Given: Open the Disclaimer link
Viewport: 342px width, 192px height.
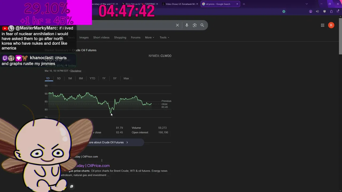Looking at the screenshot, I should 76,71.
